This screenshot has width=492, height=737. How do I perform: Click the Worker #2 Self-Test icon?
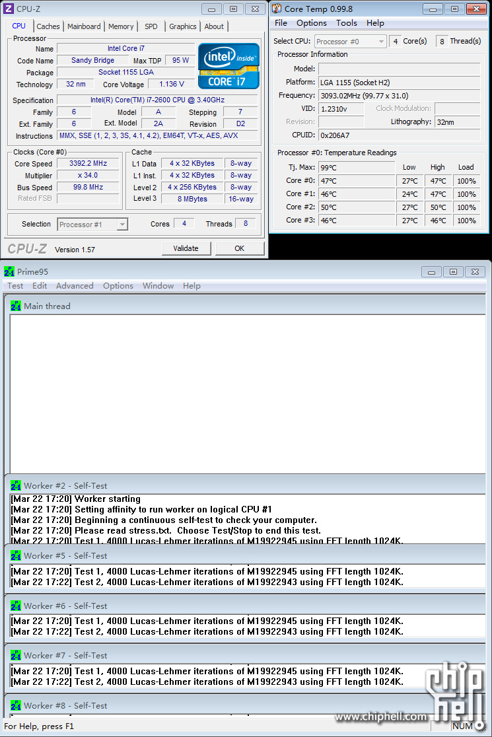[15, 485]
